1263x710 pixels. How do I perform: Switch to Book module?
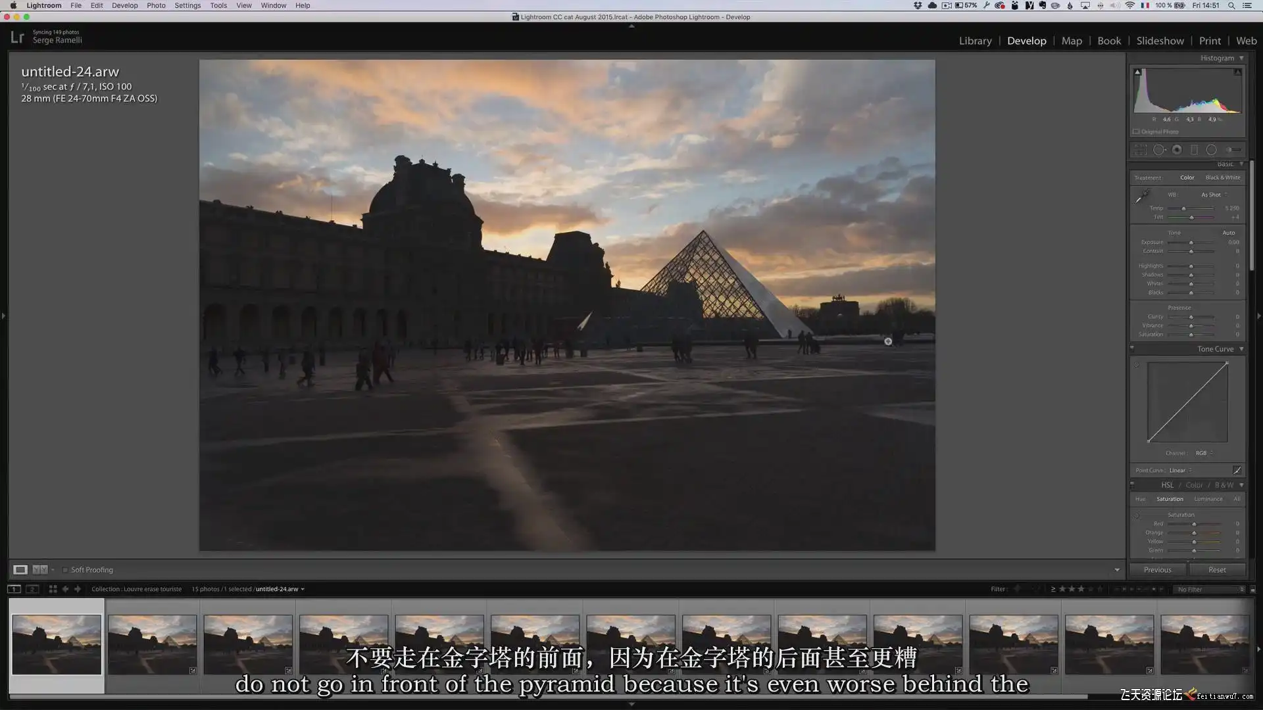click(x=1108, y=41)
